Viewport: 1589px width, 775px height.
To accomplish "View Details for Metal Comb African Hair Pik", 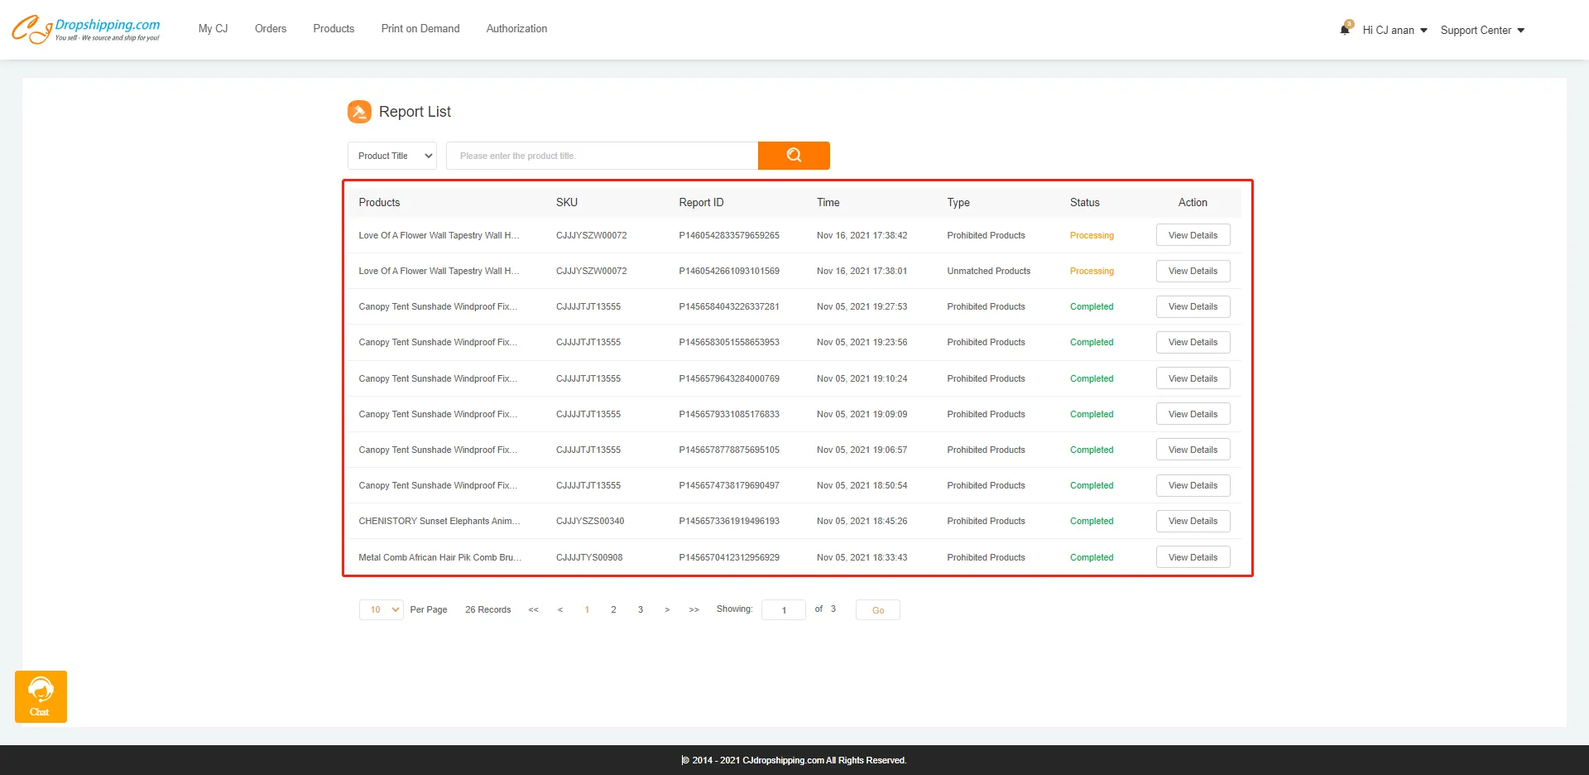I will pos(1193,557).
